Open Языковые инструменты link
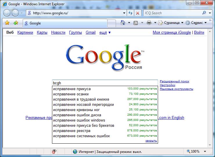The width and height of the screenshot is (215, 157). point(176,89)
